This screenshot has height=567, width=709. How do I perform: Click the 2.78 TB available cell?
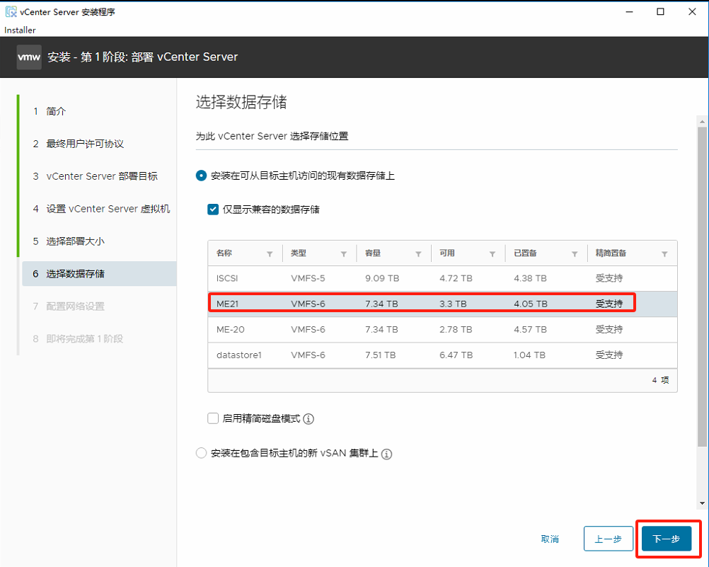(x=456, y=329)
